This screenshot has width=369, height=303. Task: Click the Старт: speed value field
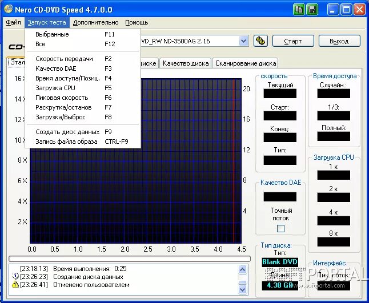280,116
